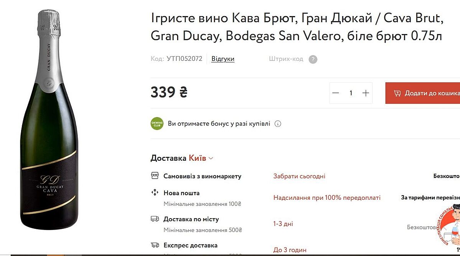Screen dimensions: 460x256
Task: Select Доставка по місту option
Action: pos(191,219)
